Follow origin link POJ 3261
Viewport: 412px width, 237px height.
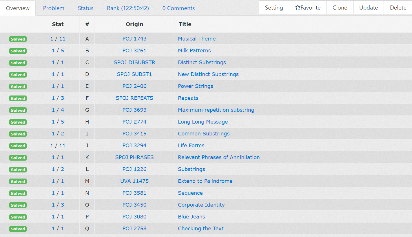pyautogui.click(x=134, y=50)
